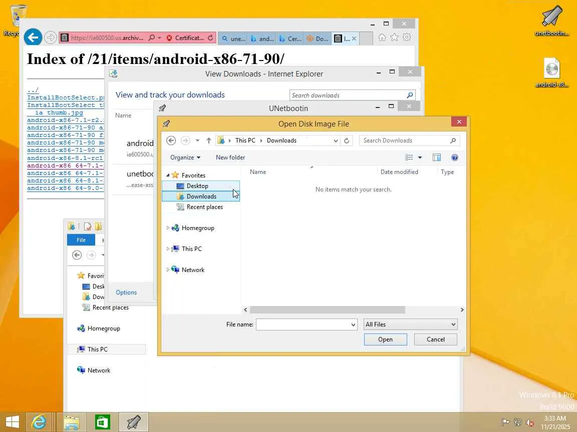
Task: Open File Explorer from taskbar
Action: (72, 422)
